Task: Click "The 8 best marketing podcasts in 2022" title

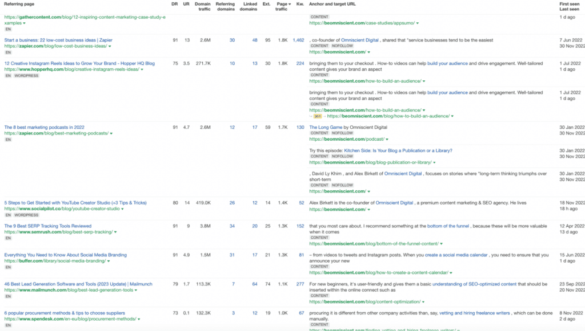Action: (45, 127)
